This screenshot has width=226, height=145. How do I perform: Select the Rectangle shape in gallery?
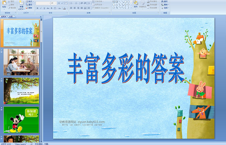[x=125, y=2]
